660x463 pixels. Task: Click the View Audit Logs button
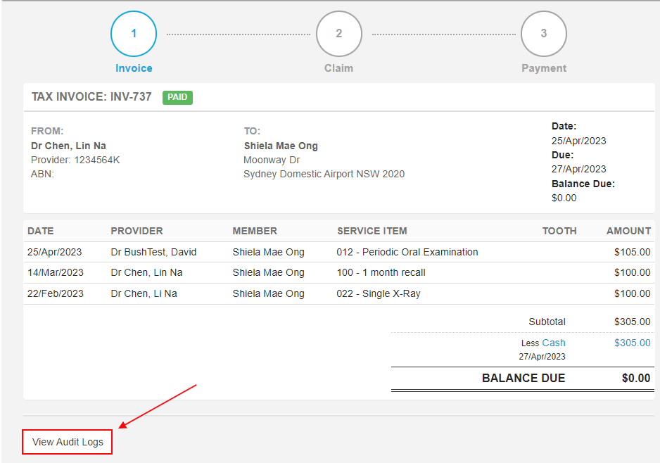point(67,442)
